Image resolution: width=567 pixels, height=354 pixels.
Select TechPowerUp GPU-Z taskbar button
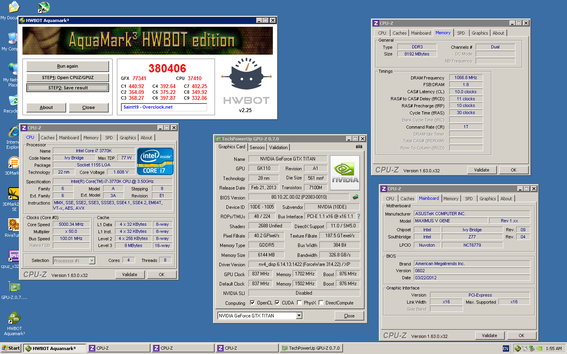click(311, 348)
